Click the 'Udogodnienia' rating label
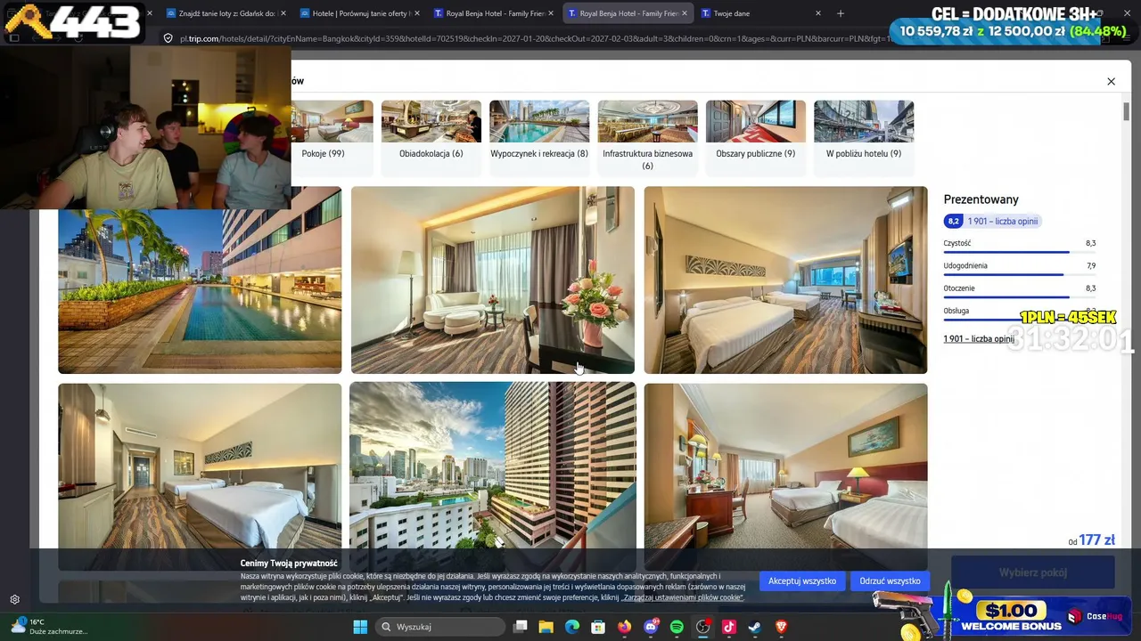The width and height of the screenshot is (1141, 641). [965, 265]
